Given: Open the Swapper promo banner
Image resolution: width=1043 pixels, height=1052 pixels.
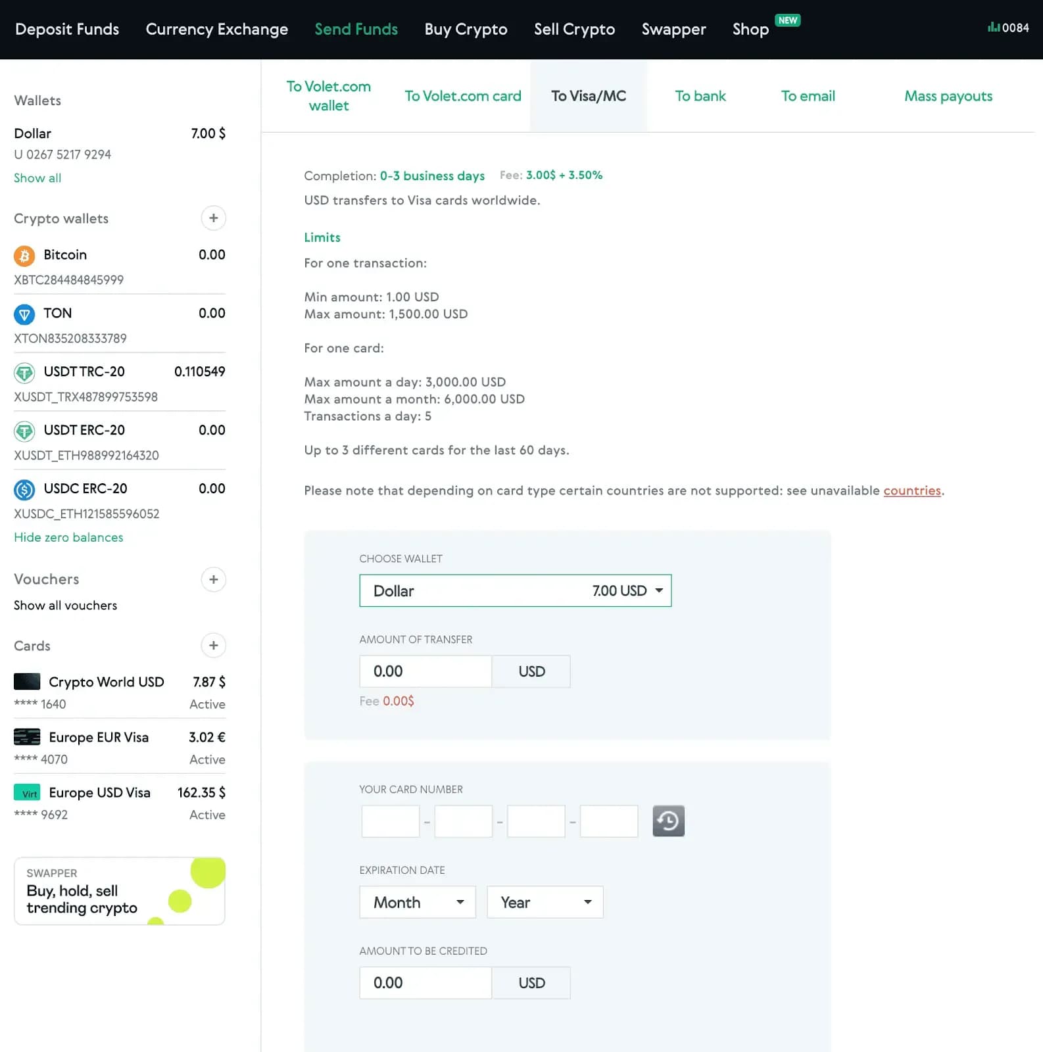Looking at the screenshot, I should 120,891.
